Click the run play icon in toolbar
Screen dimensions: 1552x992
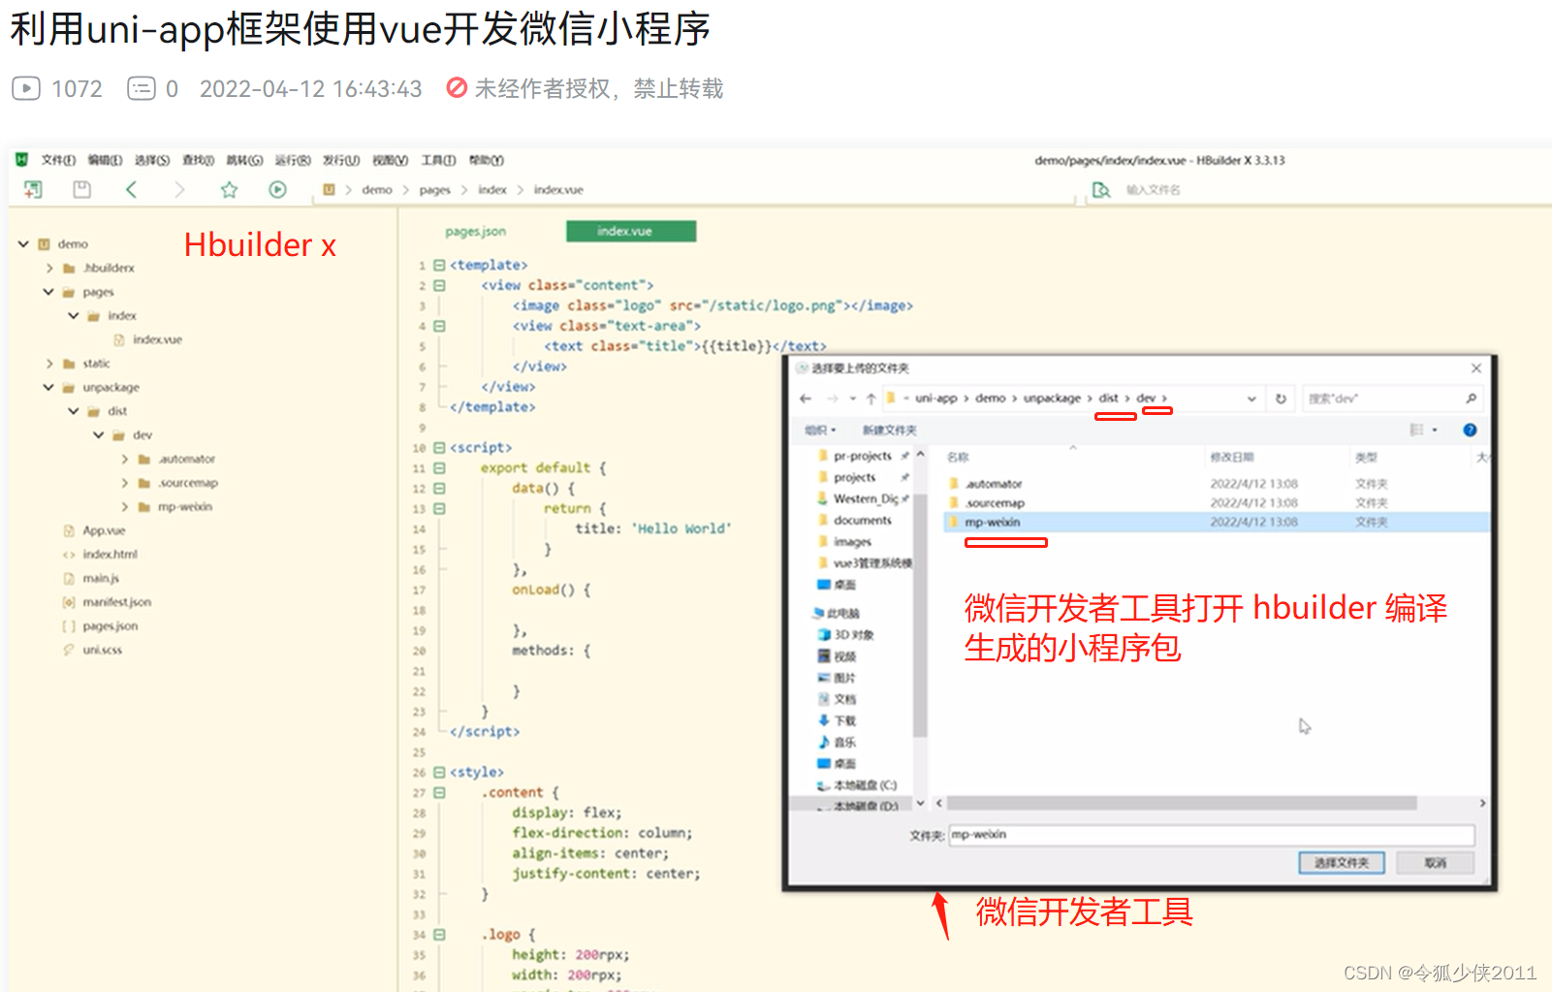click(x=277, y=189)
